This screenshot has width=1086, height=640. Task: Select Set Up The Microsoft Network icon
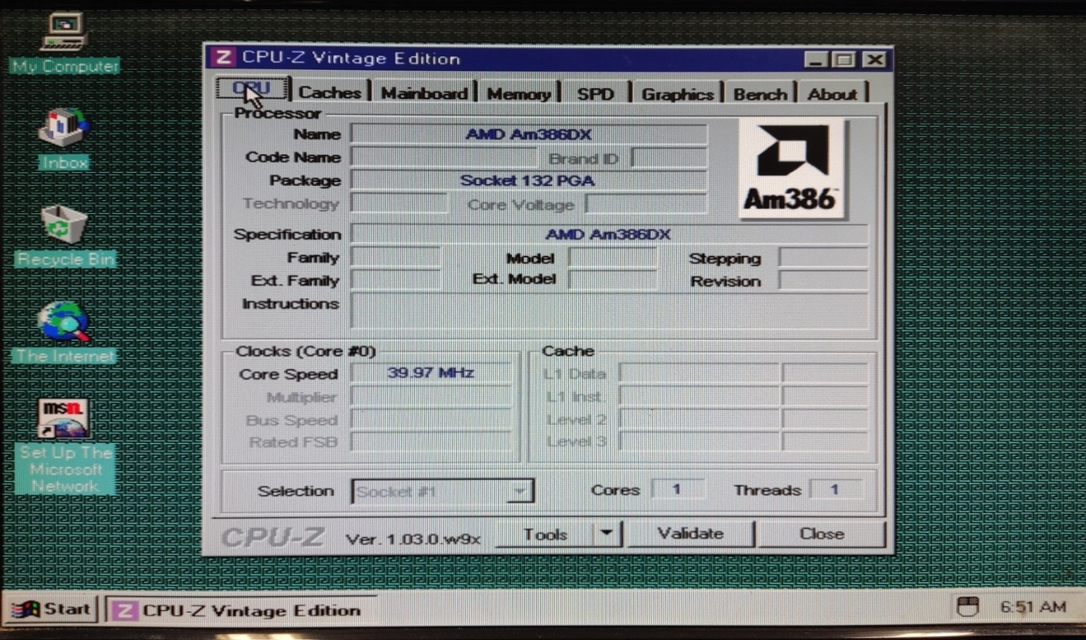65,447
